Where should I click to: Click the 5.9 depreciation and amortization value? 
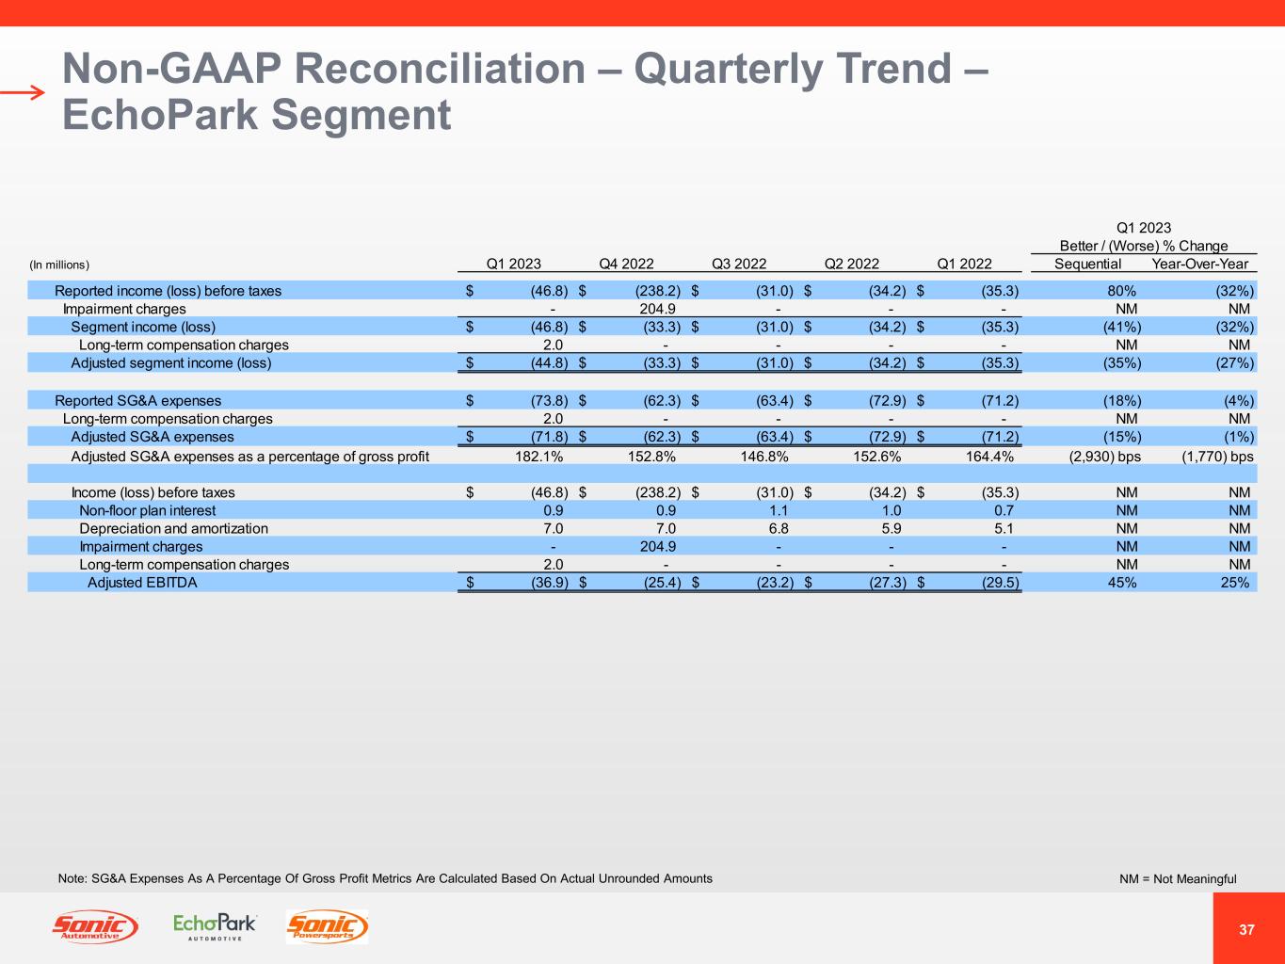(891, 528)
